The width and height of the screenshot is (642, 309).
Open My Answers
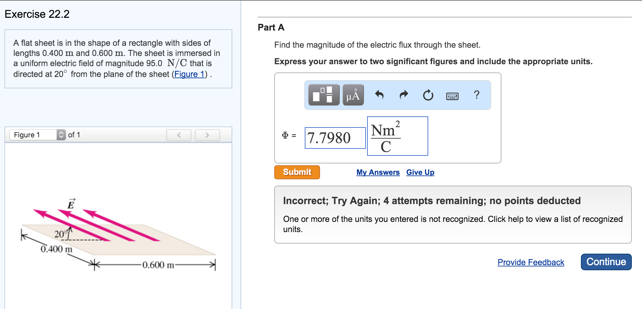point(378,172)
